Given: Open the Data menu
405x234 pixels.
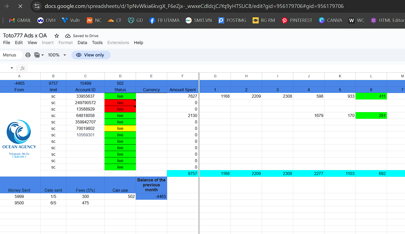Looking at the screenshot, I should click(82, 43).
